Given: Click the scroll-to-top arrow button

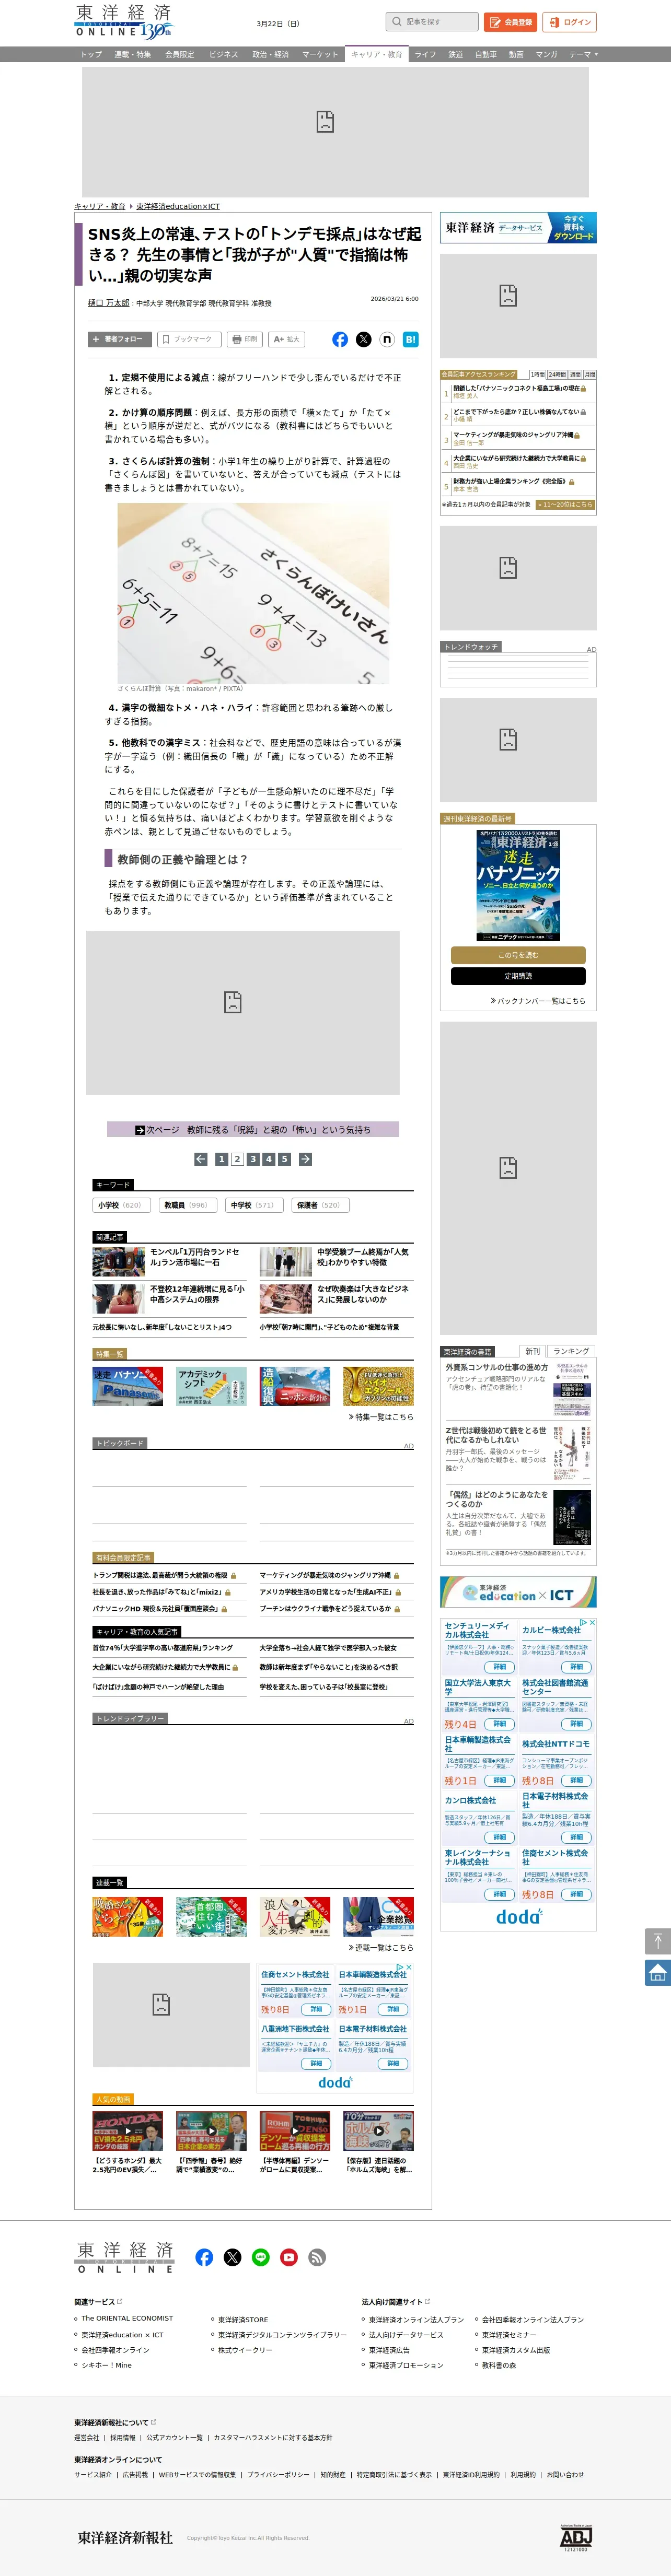Looking at the screenshot, I should [657, 1941].
